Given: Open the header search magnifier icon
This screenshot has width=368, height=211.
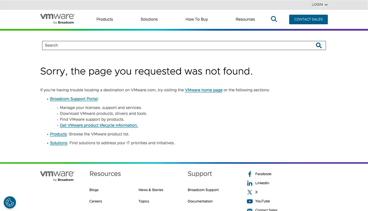Looking at the screenshot, I should click(x=274, y=19).
